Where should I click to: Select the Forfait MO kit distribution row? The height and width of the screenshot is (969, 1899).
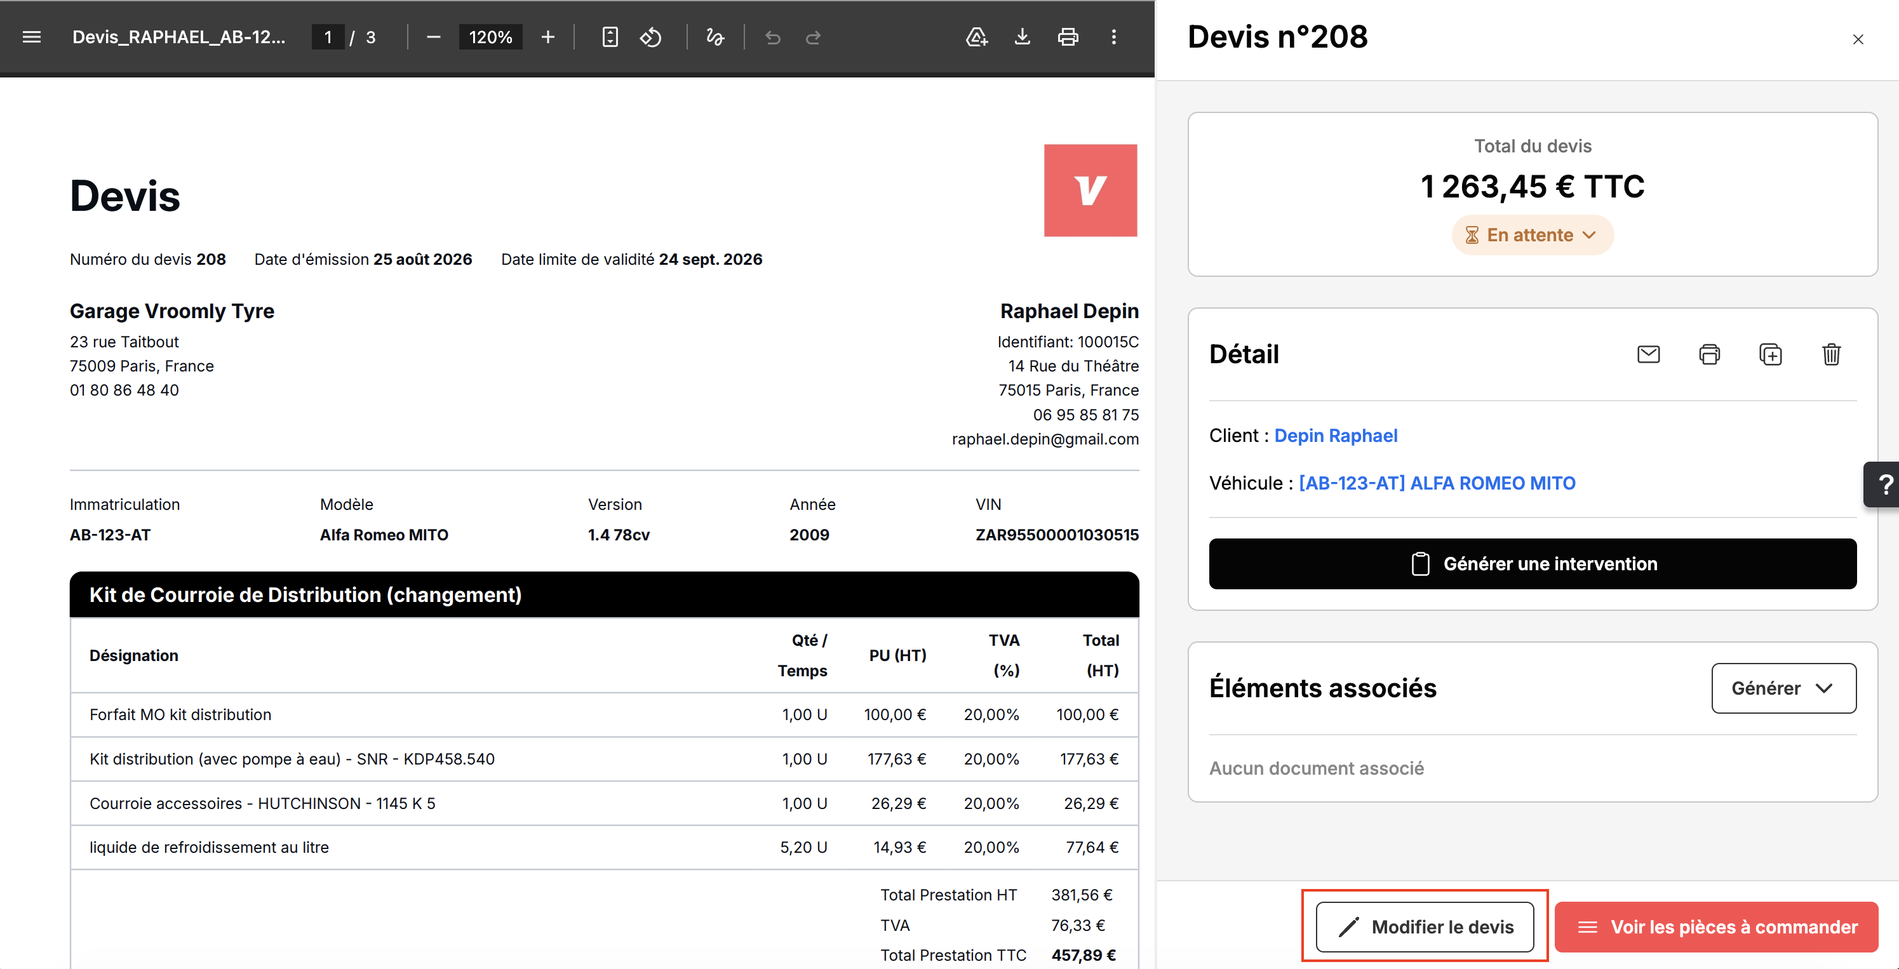pyautogui.click(x=605, y=715)
